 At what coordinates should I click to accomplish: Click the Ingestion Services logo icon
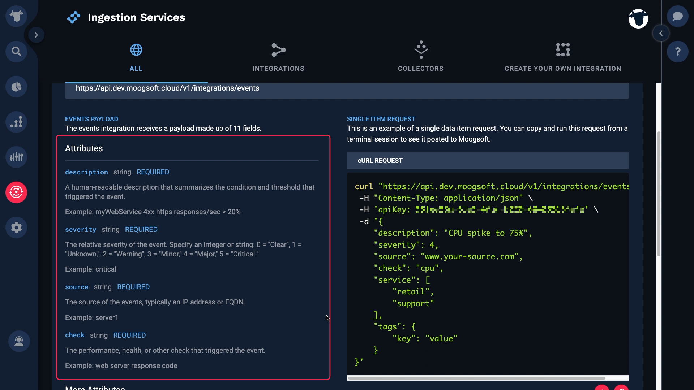pyautogui.click(x=74, y=17)
